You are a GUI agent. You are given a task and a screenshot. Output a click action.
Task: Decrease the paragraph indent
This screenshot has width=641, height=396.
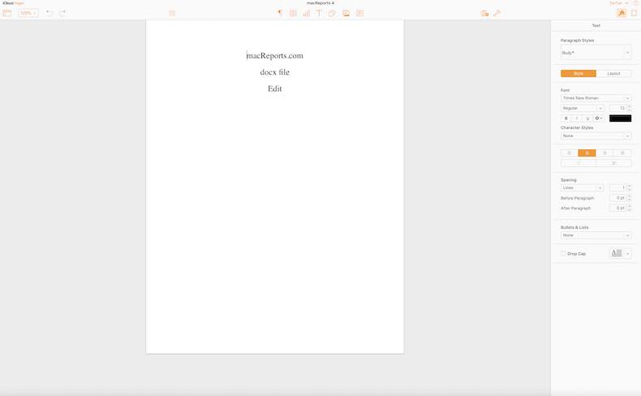[x=579, y=163]
